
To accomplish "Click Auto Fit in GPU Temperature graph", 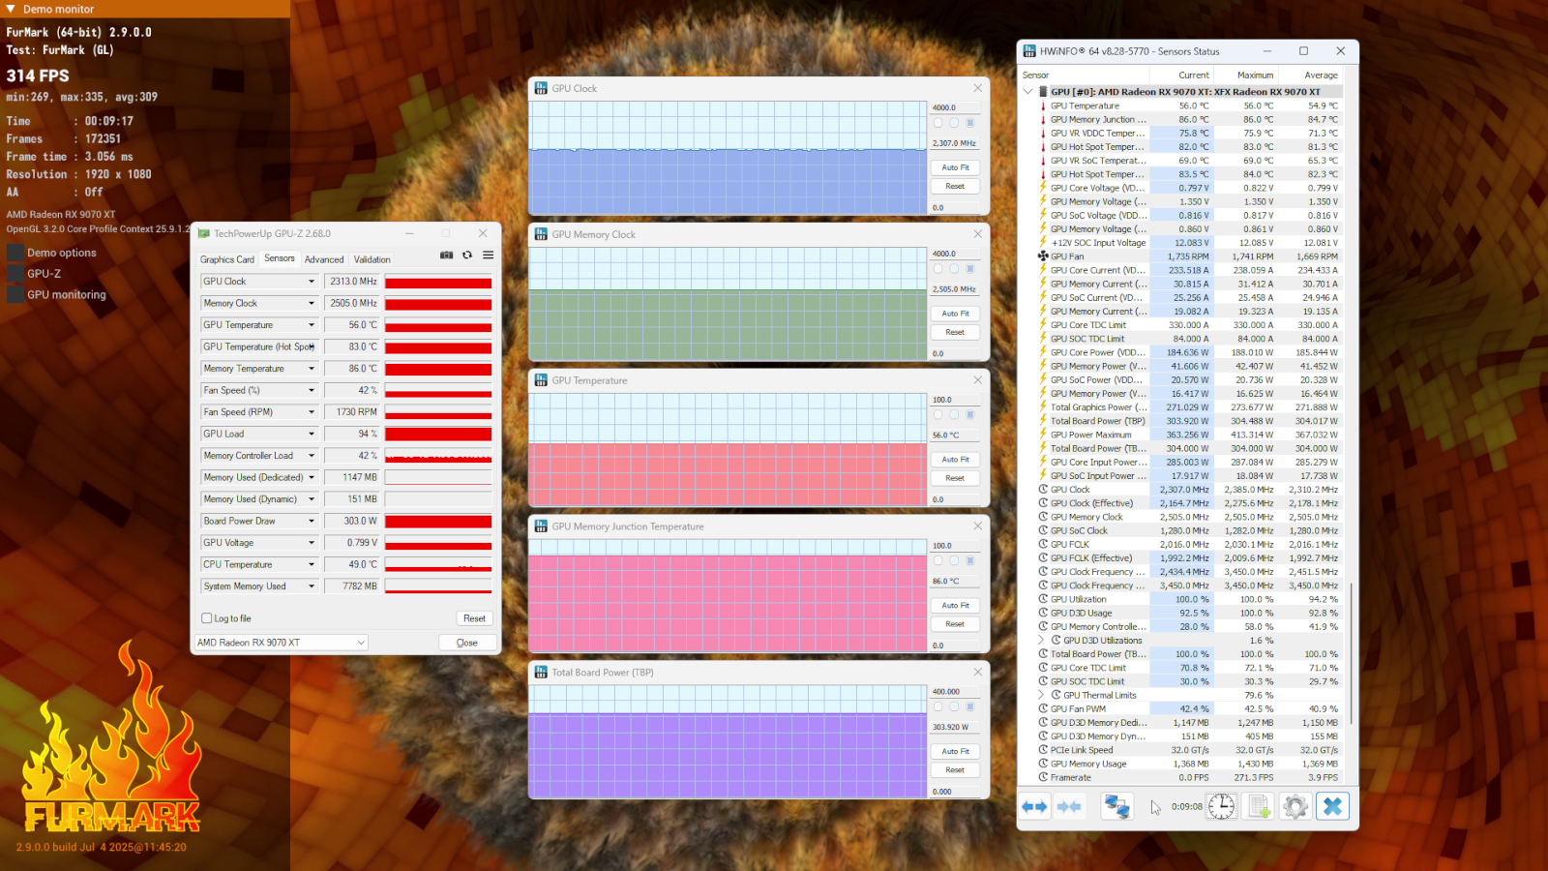I will click(955, 460).
